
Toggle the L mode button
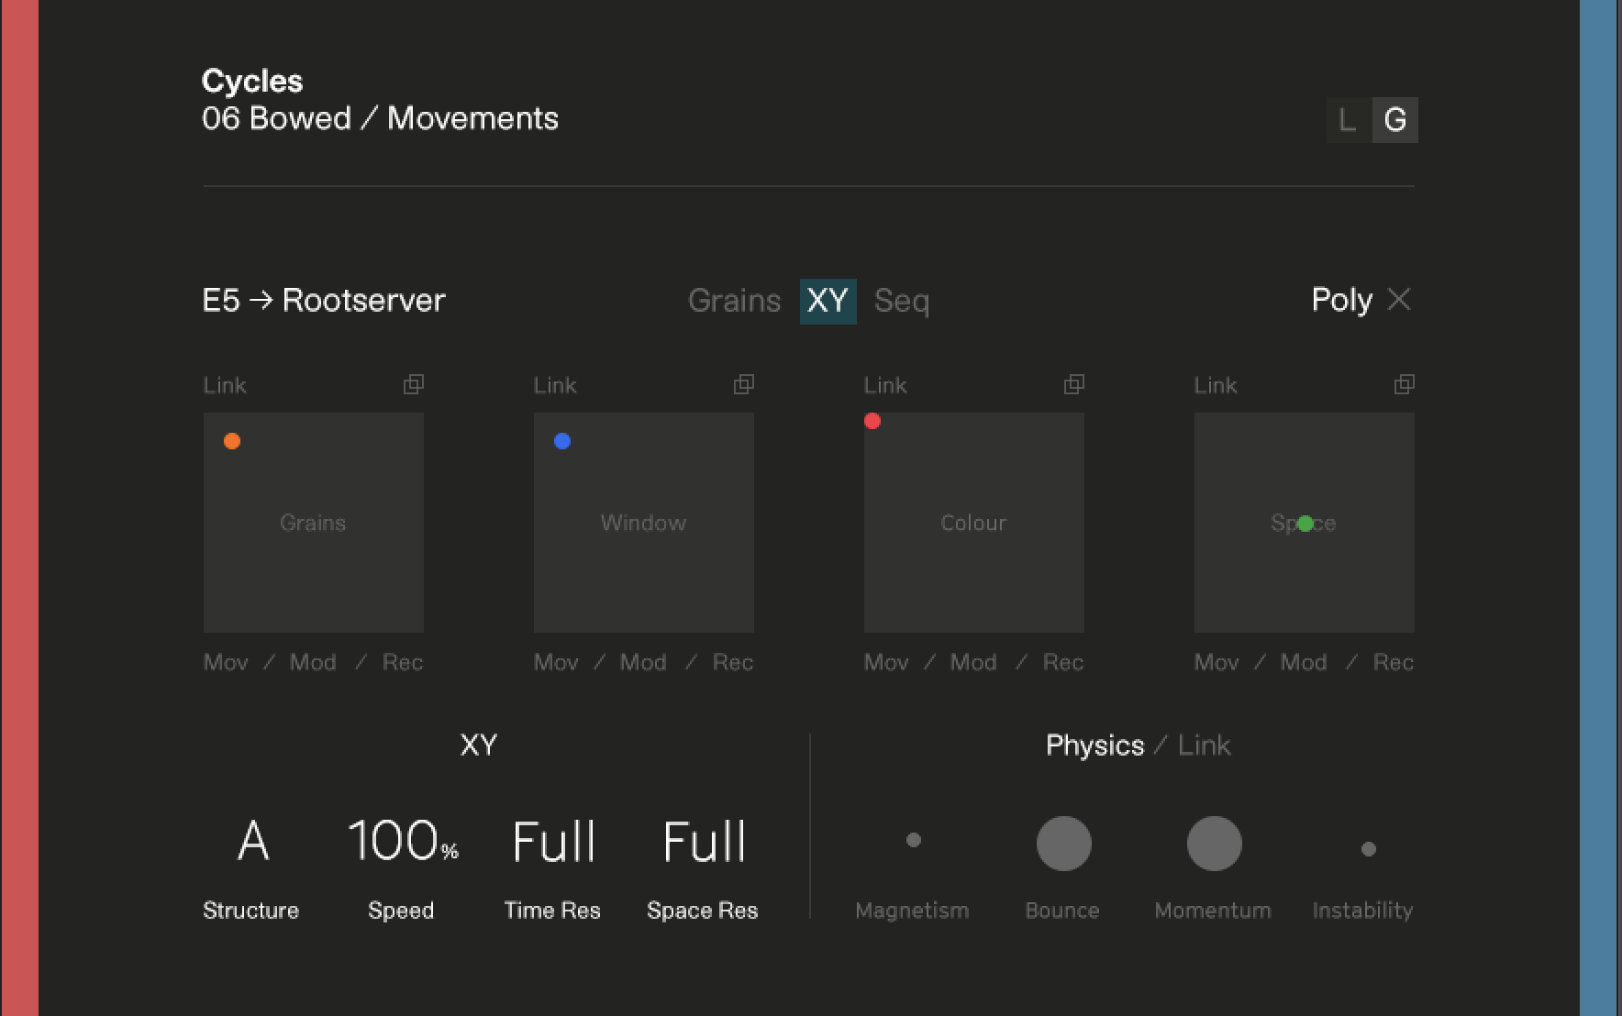coord(1348,120)
